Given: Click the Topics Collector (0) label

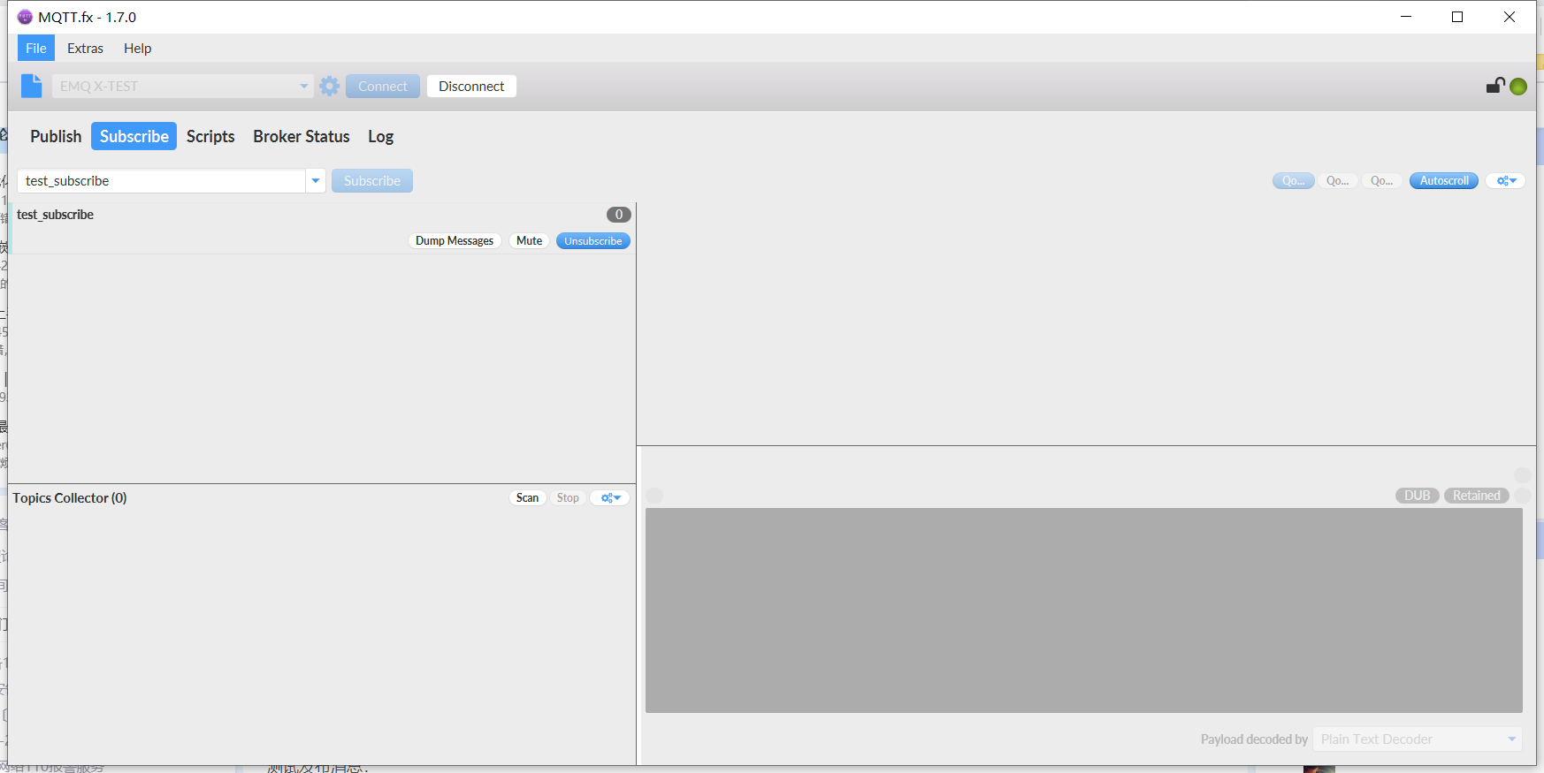Looking at the screenshot, I should [x=70, y=498].
